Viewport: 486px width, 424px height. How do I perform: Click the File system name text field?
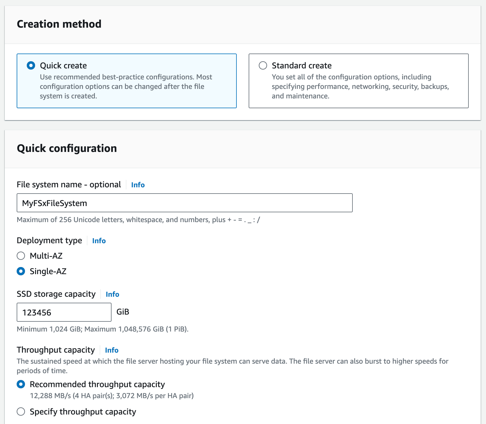[185, 203]
